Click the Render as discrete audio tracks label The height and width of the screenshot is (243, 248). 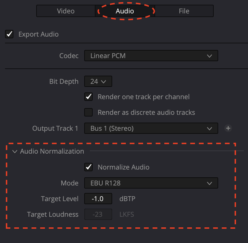pyautogui.click(x=146, y=113)
